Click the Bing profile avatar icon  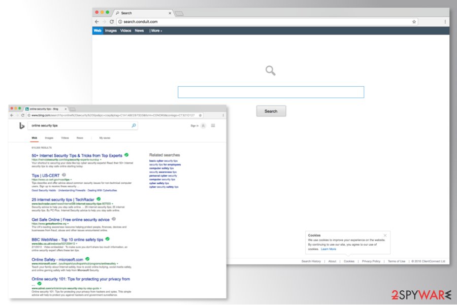tap(204, 126)
